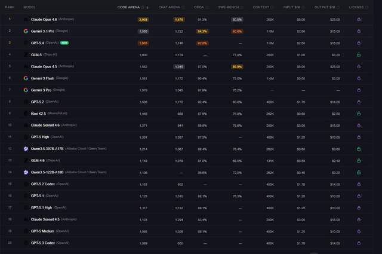This screenshot has width=382, height=254.
Task: Open the Kimi K2.5 model link
Action: coord(39,113)
